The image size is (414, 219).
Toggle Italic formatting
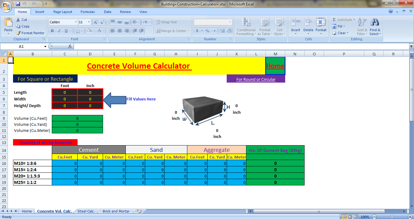pyautogui.click(x=59, y=31)
